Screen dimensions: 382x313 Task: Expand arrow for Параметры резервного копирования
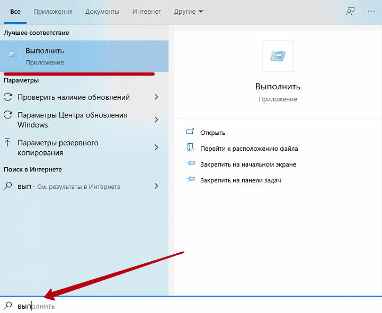click(156, 148)
